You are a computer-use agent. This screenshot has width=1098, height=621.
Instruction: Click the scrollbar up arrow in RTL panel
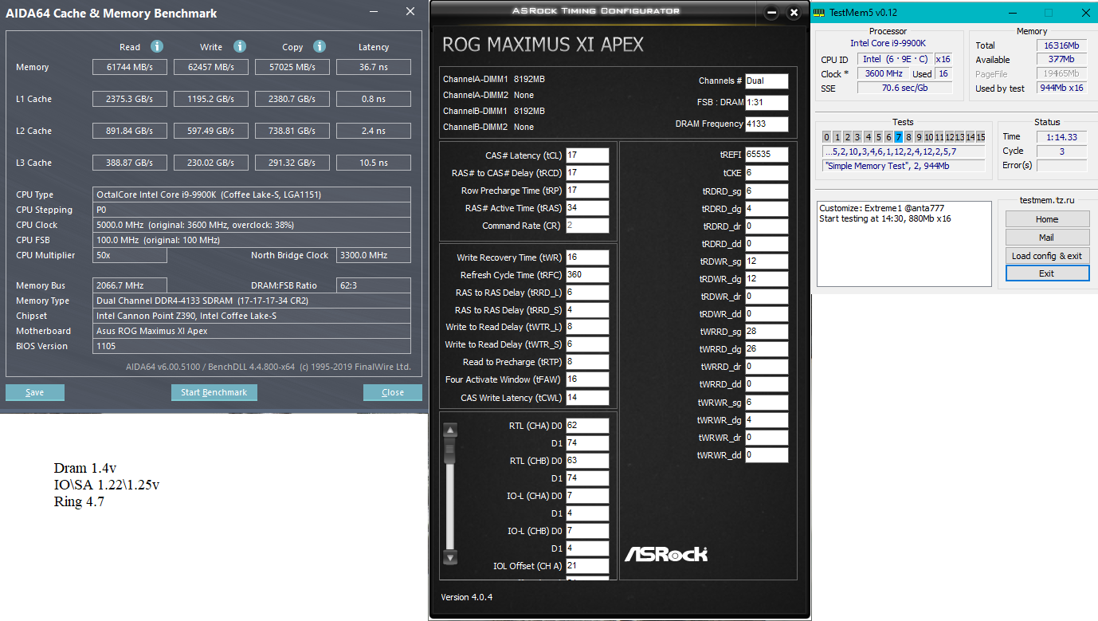450,430
